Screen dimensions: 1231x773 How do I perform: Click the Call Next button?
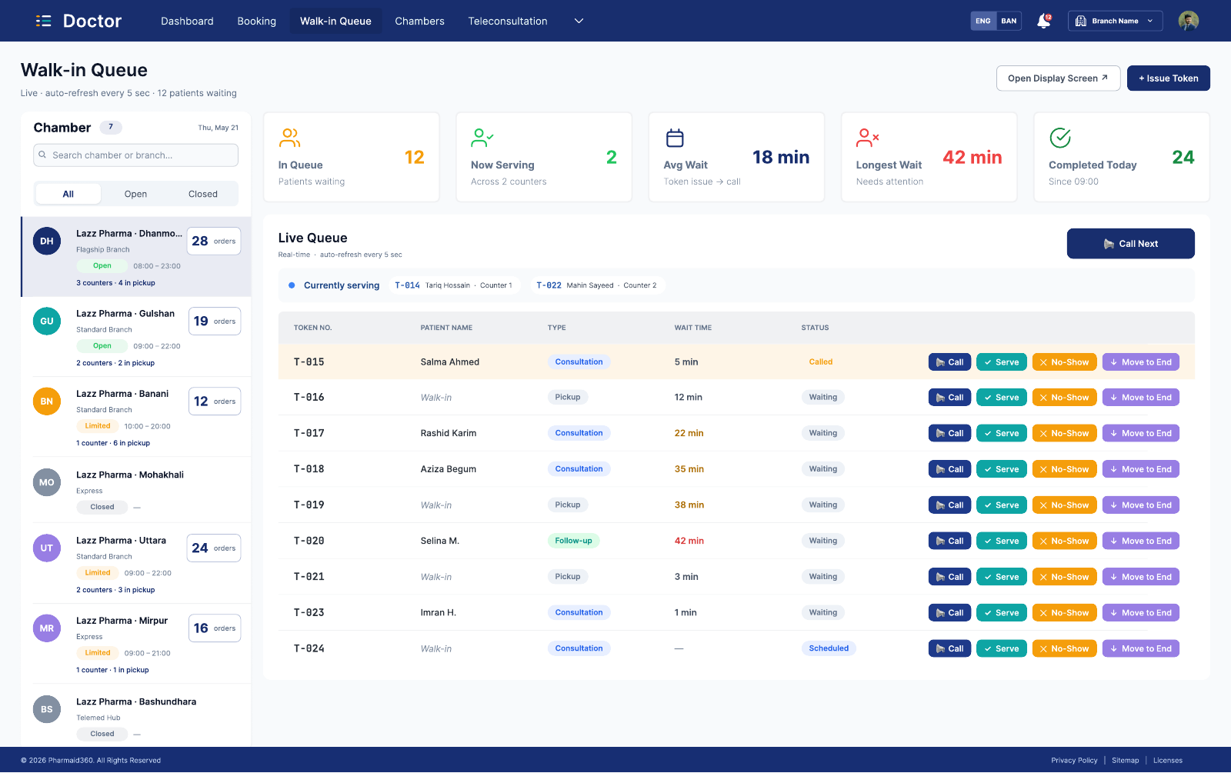pyautogui.click(x=1130, y=244)
